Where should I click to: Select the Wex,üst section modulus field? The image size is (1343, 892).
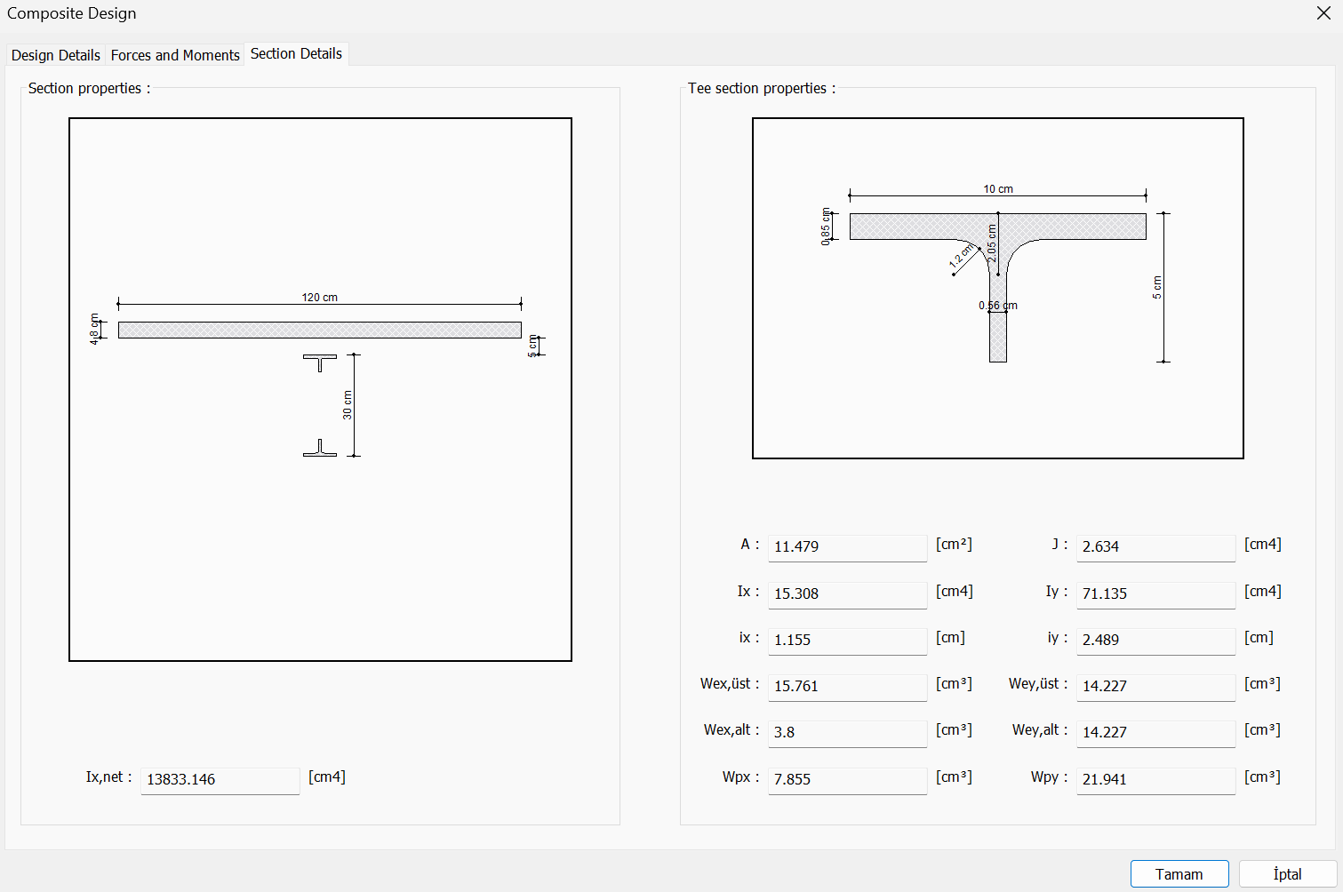click(846, 687)
